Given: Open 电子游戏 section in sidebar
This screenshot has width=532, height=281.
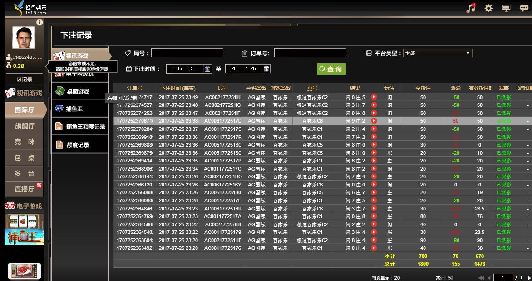Looking at the screenshot, I should 24,206.
